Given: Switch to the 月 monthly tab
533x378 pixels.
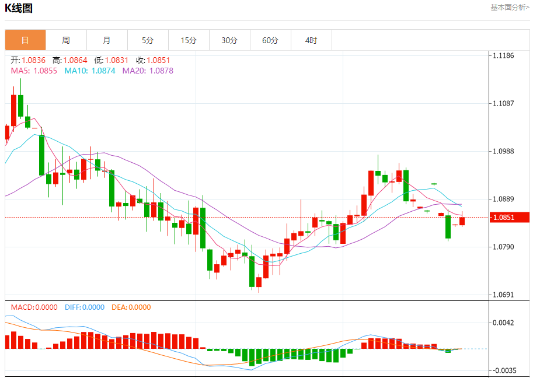Looking at the screenshot, I should [107, 40].
